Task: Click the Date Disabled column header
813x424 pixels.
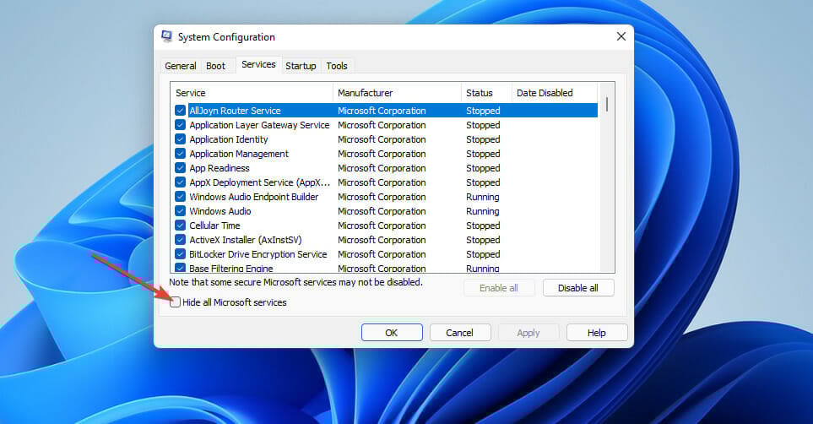Action: [x=555, y=93]
